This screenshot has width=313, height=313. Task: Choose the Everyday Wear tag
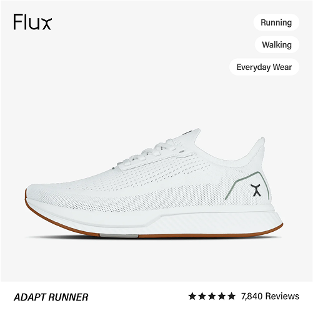[264, 67]
